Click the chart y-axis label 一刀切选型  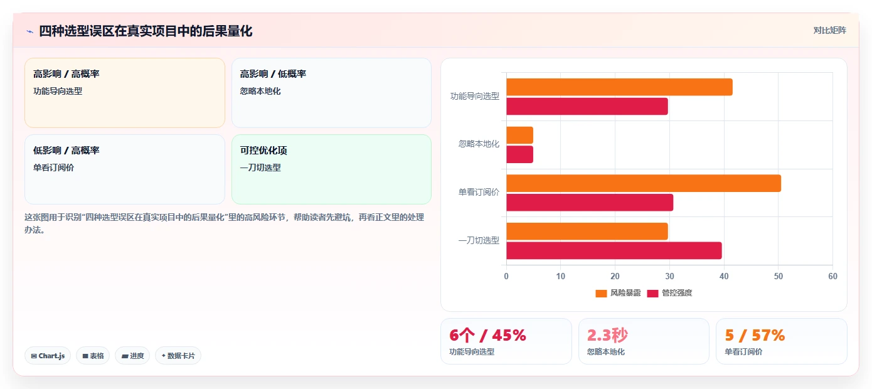point(479,240)
